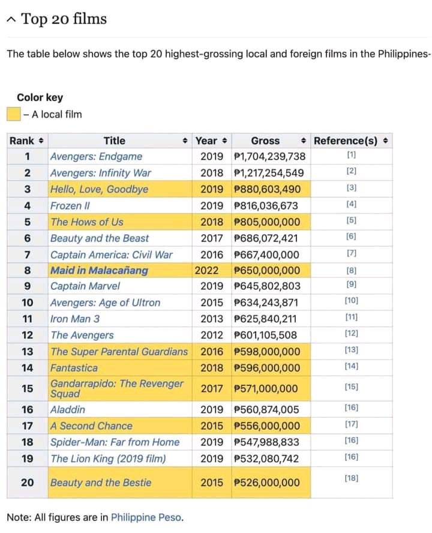The image size is (432, 533).
Task: Open reference [4] citation
Action: (x=352, y=204)
